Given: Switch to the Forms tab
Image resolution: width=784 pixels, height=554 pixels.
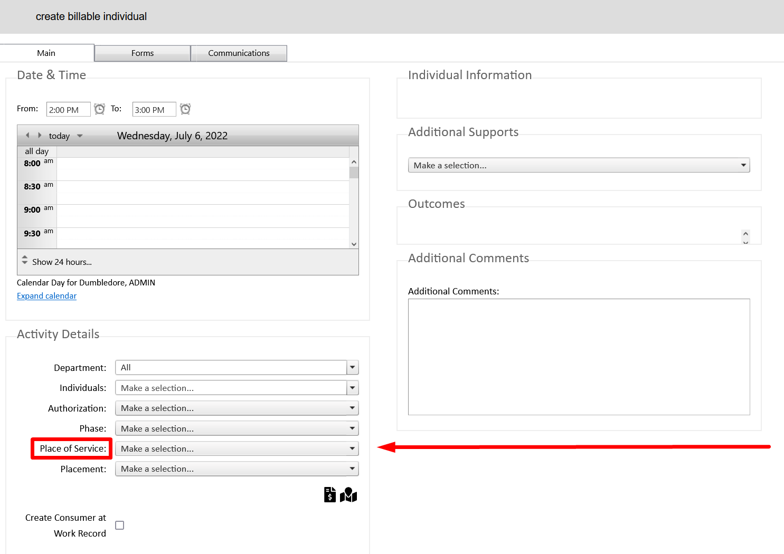Looking at the screenshot, I should coord(143,53).
